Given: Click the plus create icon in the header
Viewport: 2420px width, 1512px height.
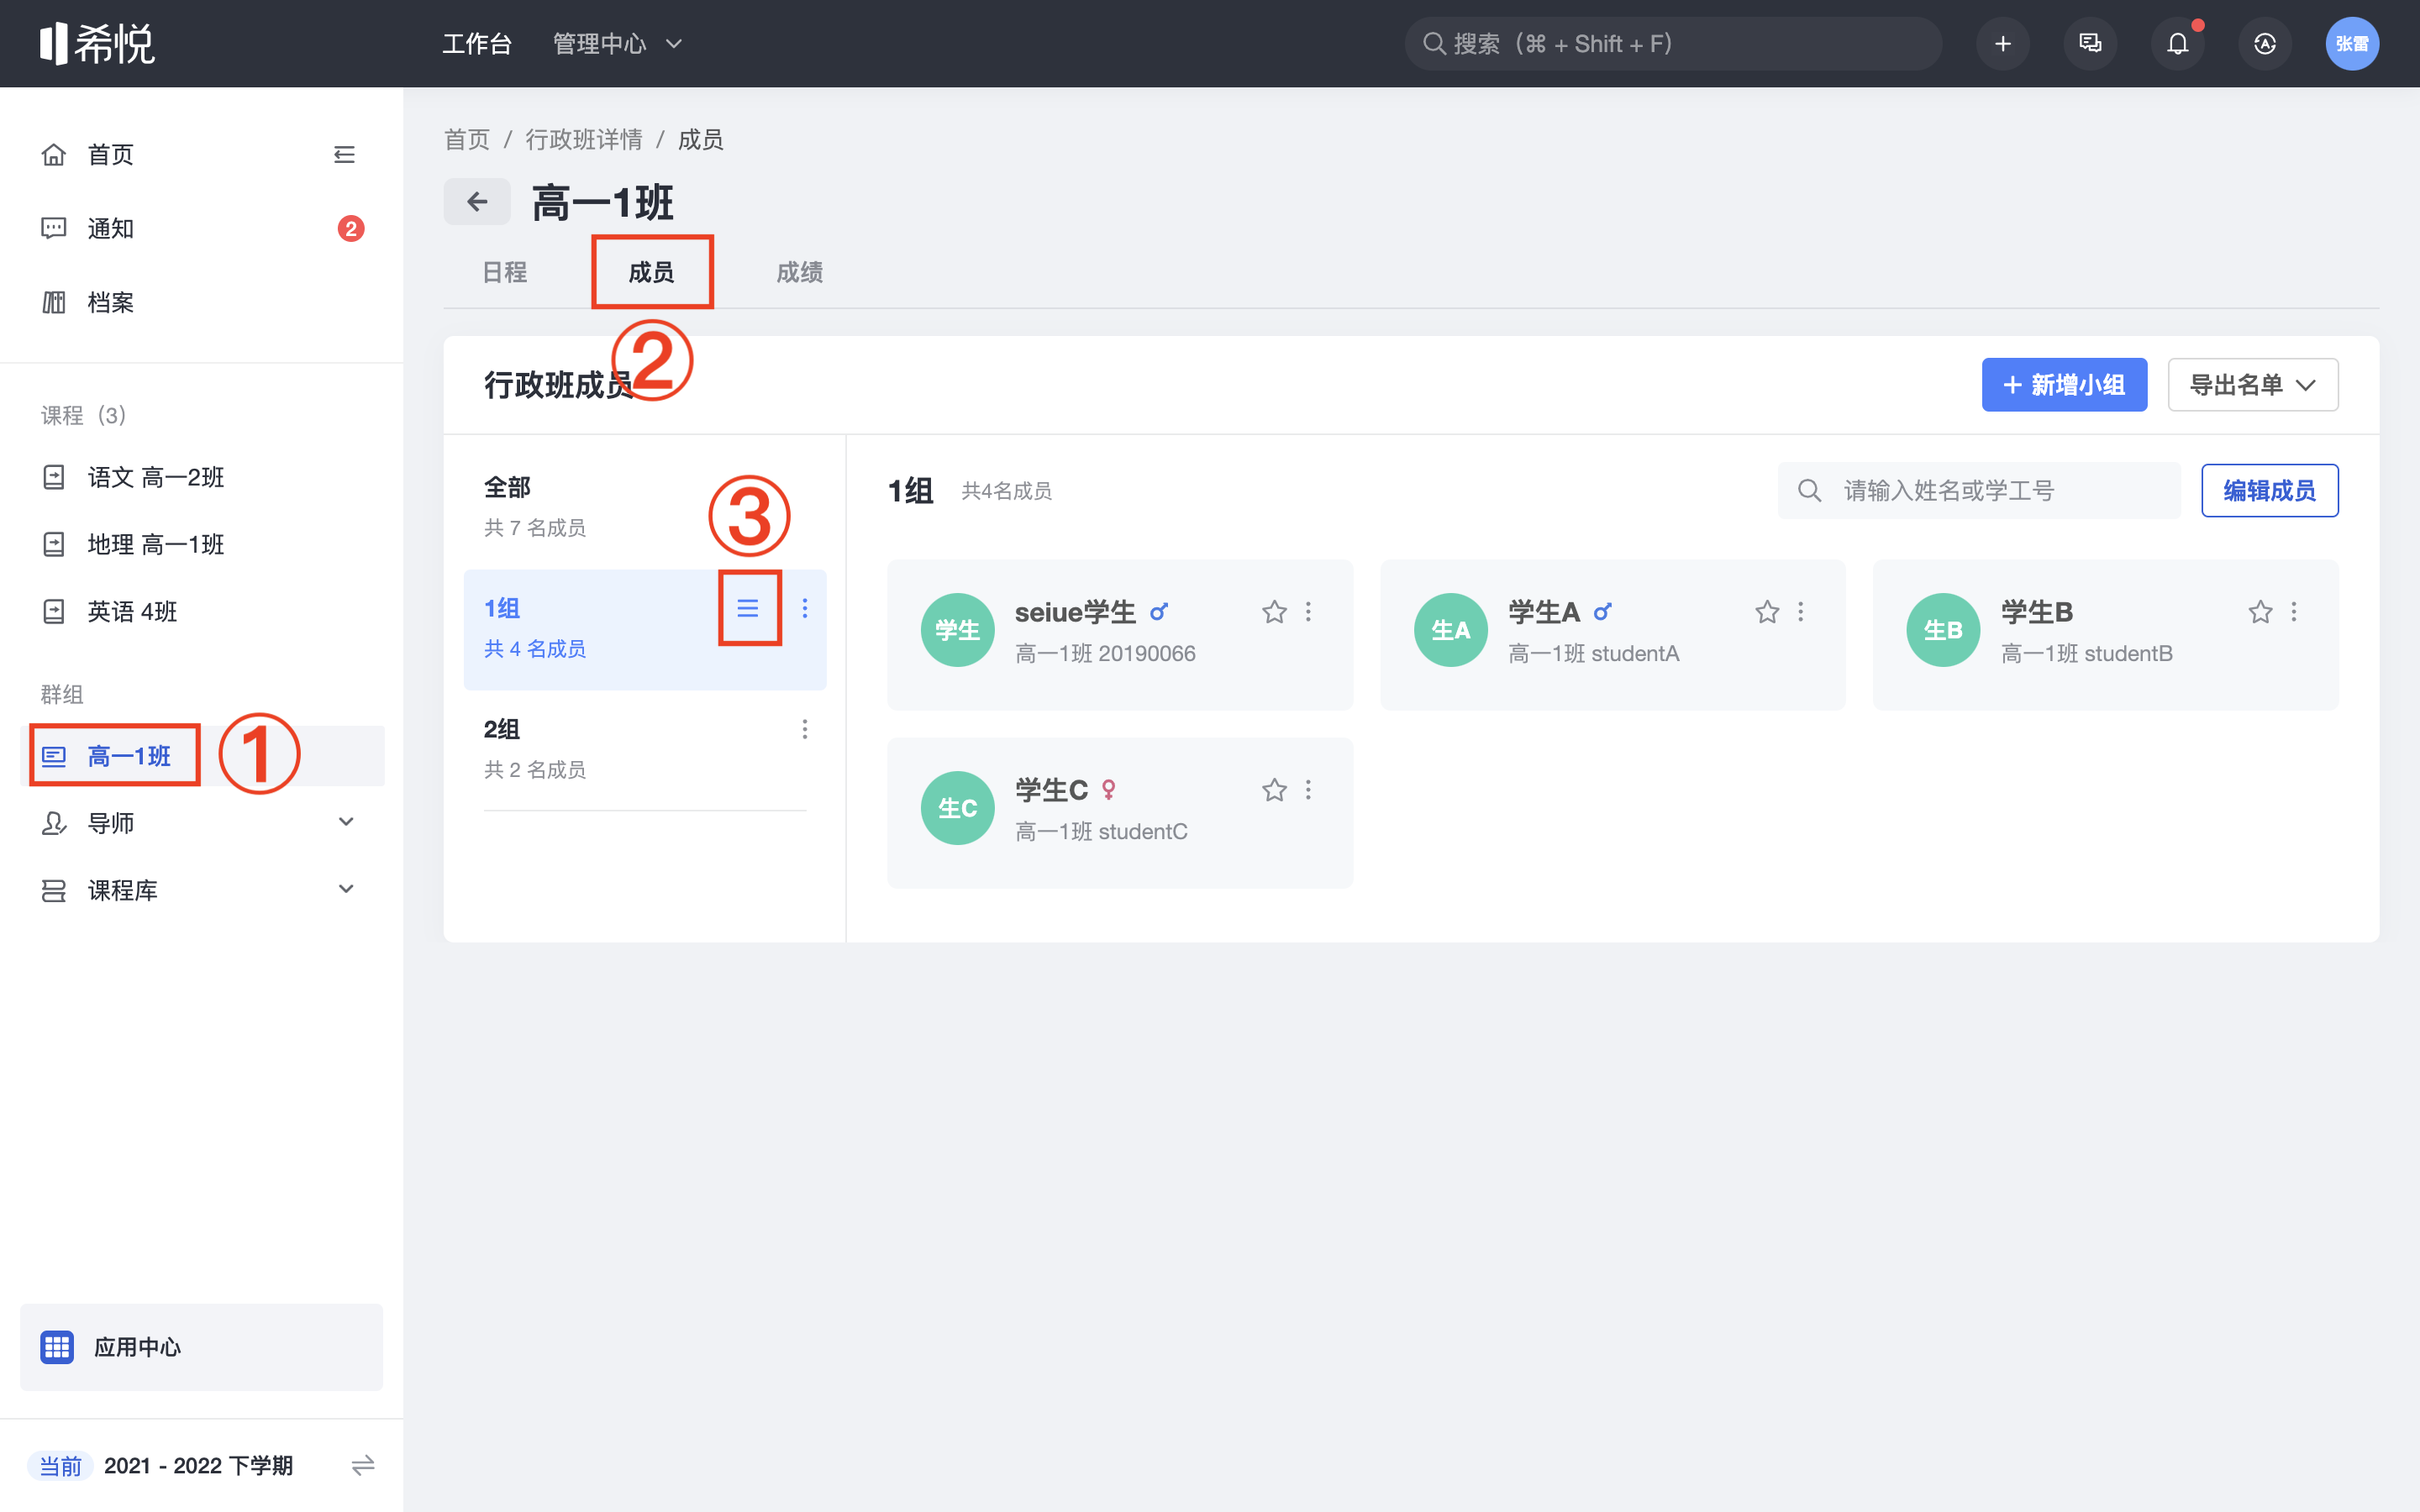Looking at the screenshot, I should [x=2002, y=43].
